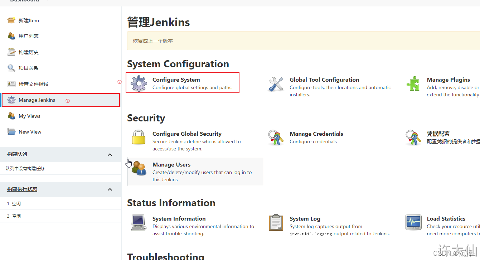Click executor row 1 空闲
This screenshot has height=260, width=480.
click(61, 203)
